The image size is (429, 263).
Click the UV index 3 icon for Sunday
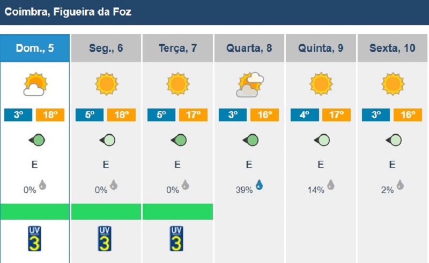click(34, 238)
